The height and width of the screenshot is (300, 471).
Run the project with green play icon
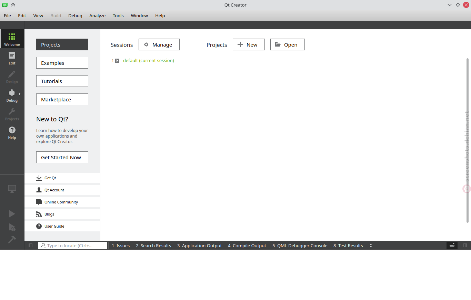point(12,214)
